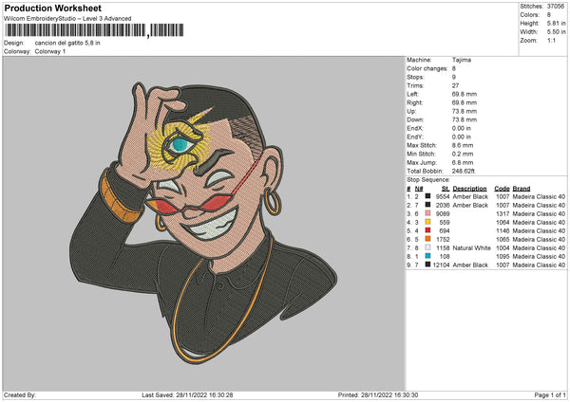The height and width of the screenshot is (402, 570).
Task: Click stitch count '9554' in row 1
Action: [443, 196]
